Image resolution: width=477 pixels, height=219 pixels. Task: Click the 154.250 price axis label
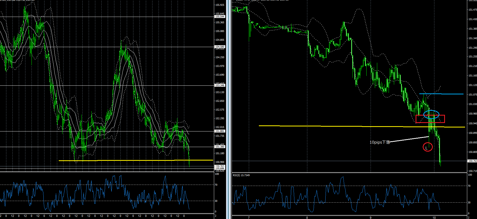[220, 57]
